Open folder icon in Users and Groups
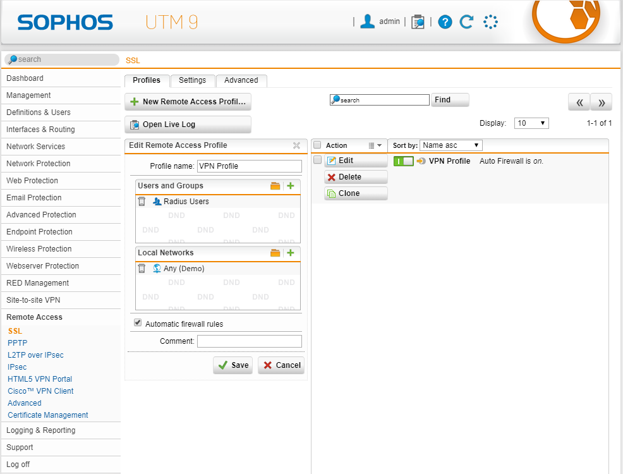This screenshot has height=474, width=623. (275, 186)
